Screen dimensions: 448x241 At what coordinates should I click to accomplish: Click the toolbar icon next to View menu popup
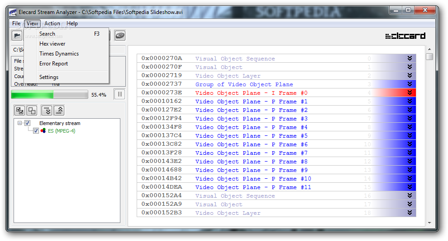[x=120, y=36]
